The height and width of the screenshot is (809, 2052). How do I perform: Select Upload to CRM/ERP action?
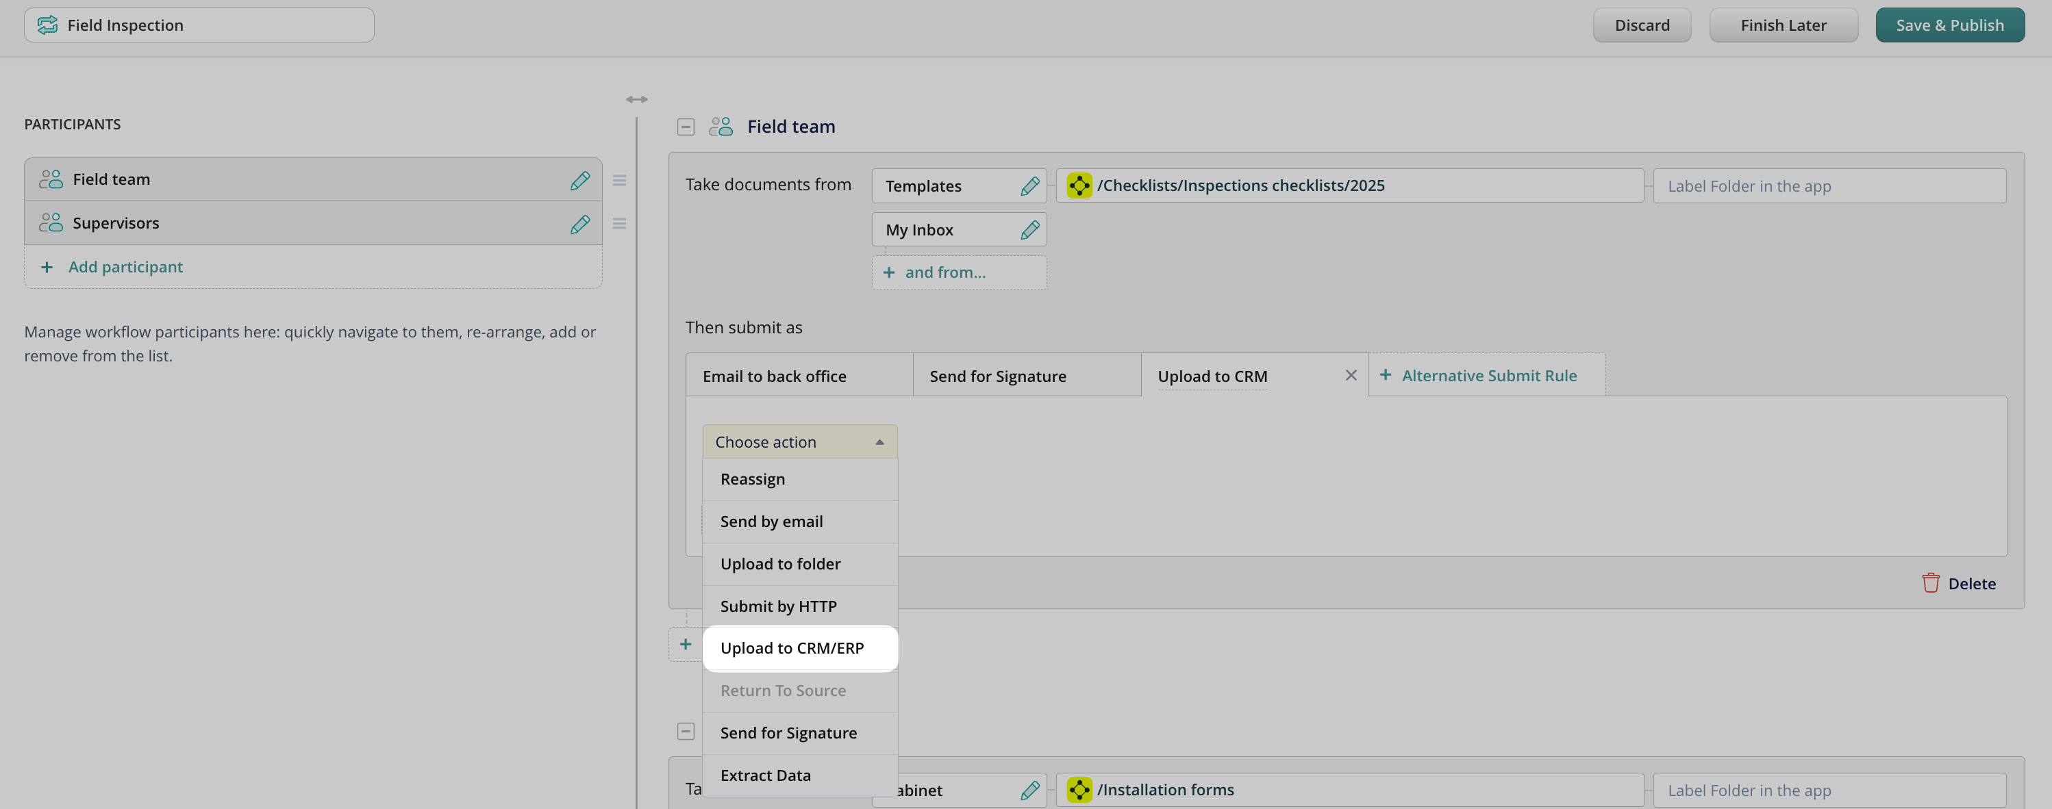tap(792, 648)
